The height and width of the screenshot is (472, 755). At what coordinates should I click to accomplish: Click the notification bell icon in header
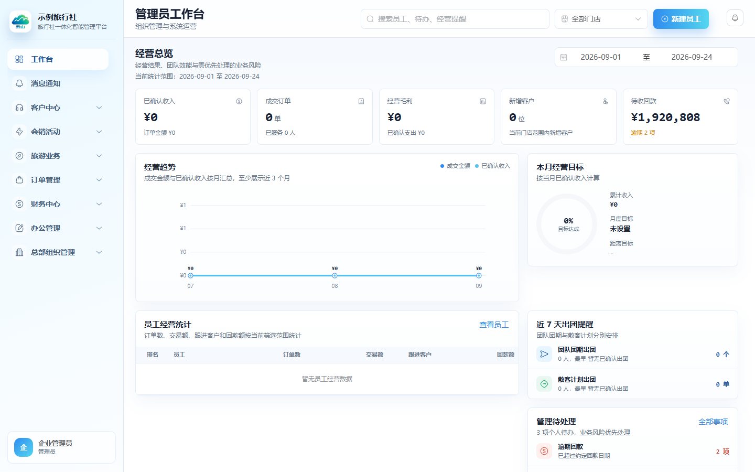pyautogui.click(x=735, y=18)
